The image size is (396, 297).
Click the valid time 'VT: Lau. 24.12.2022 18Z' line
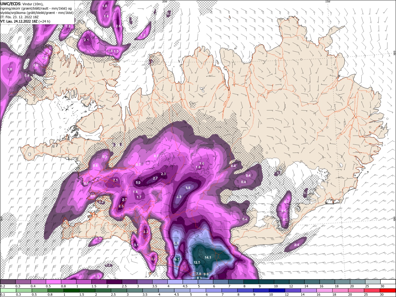19,21
